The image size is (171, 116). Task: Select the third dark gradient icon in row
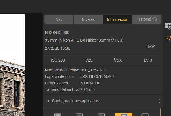101,115
